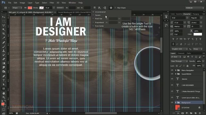Lock all on selected layer
The image size is (206, 115).
tap(187, 66)
